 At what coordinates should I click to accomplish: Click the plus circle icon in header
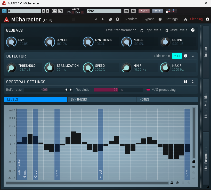pos(117,19)
